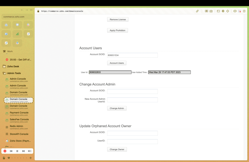249x162 pixels.
Task: Open the sidebar three-dots menu
Action: click(x=31, y=10)
